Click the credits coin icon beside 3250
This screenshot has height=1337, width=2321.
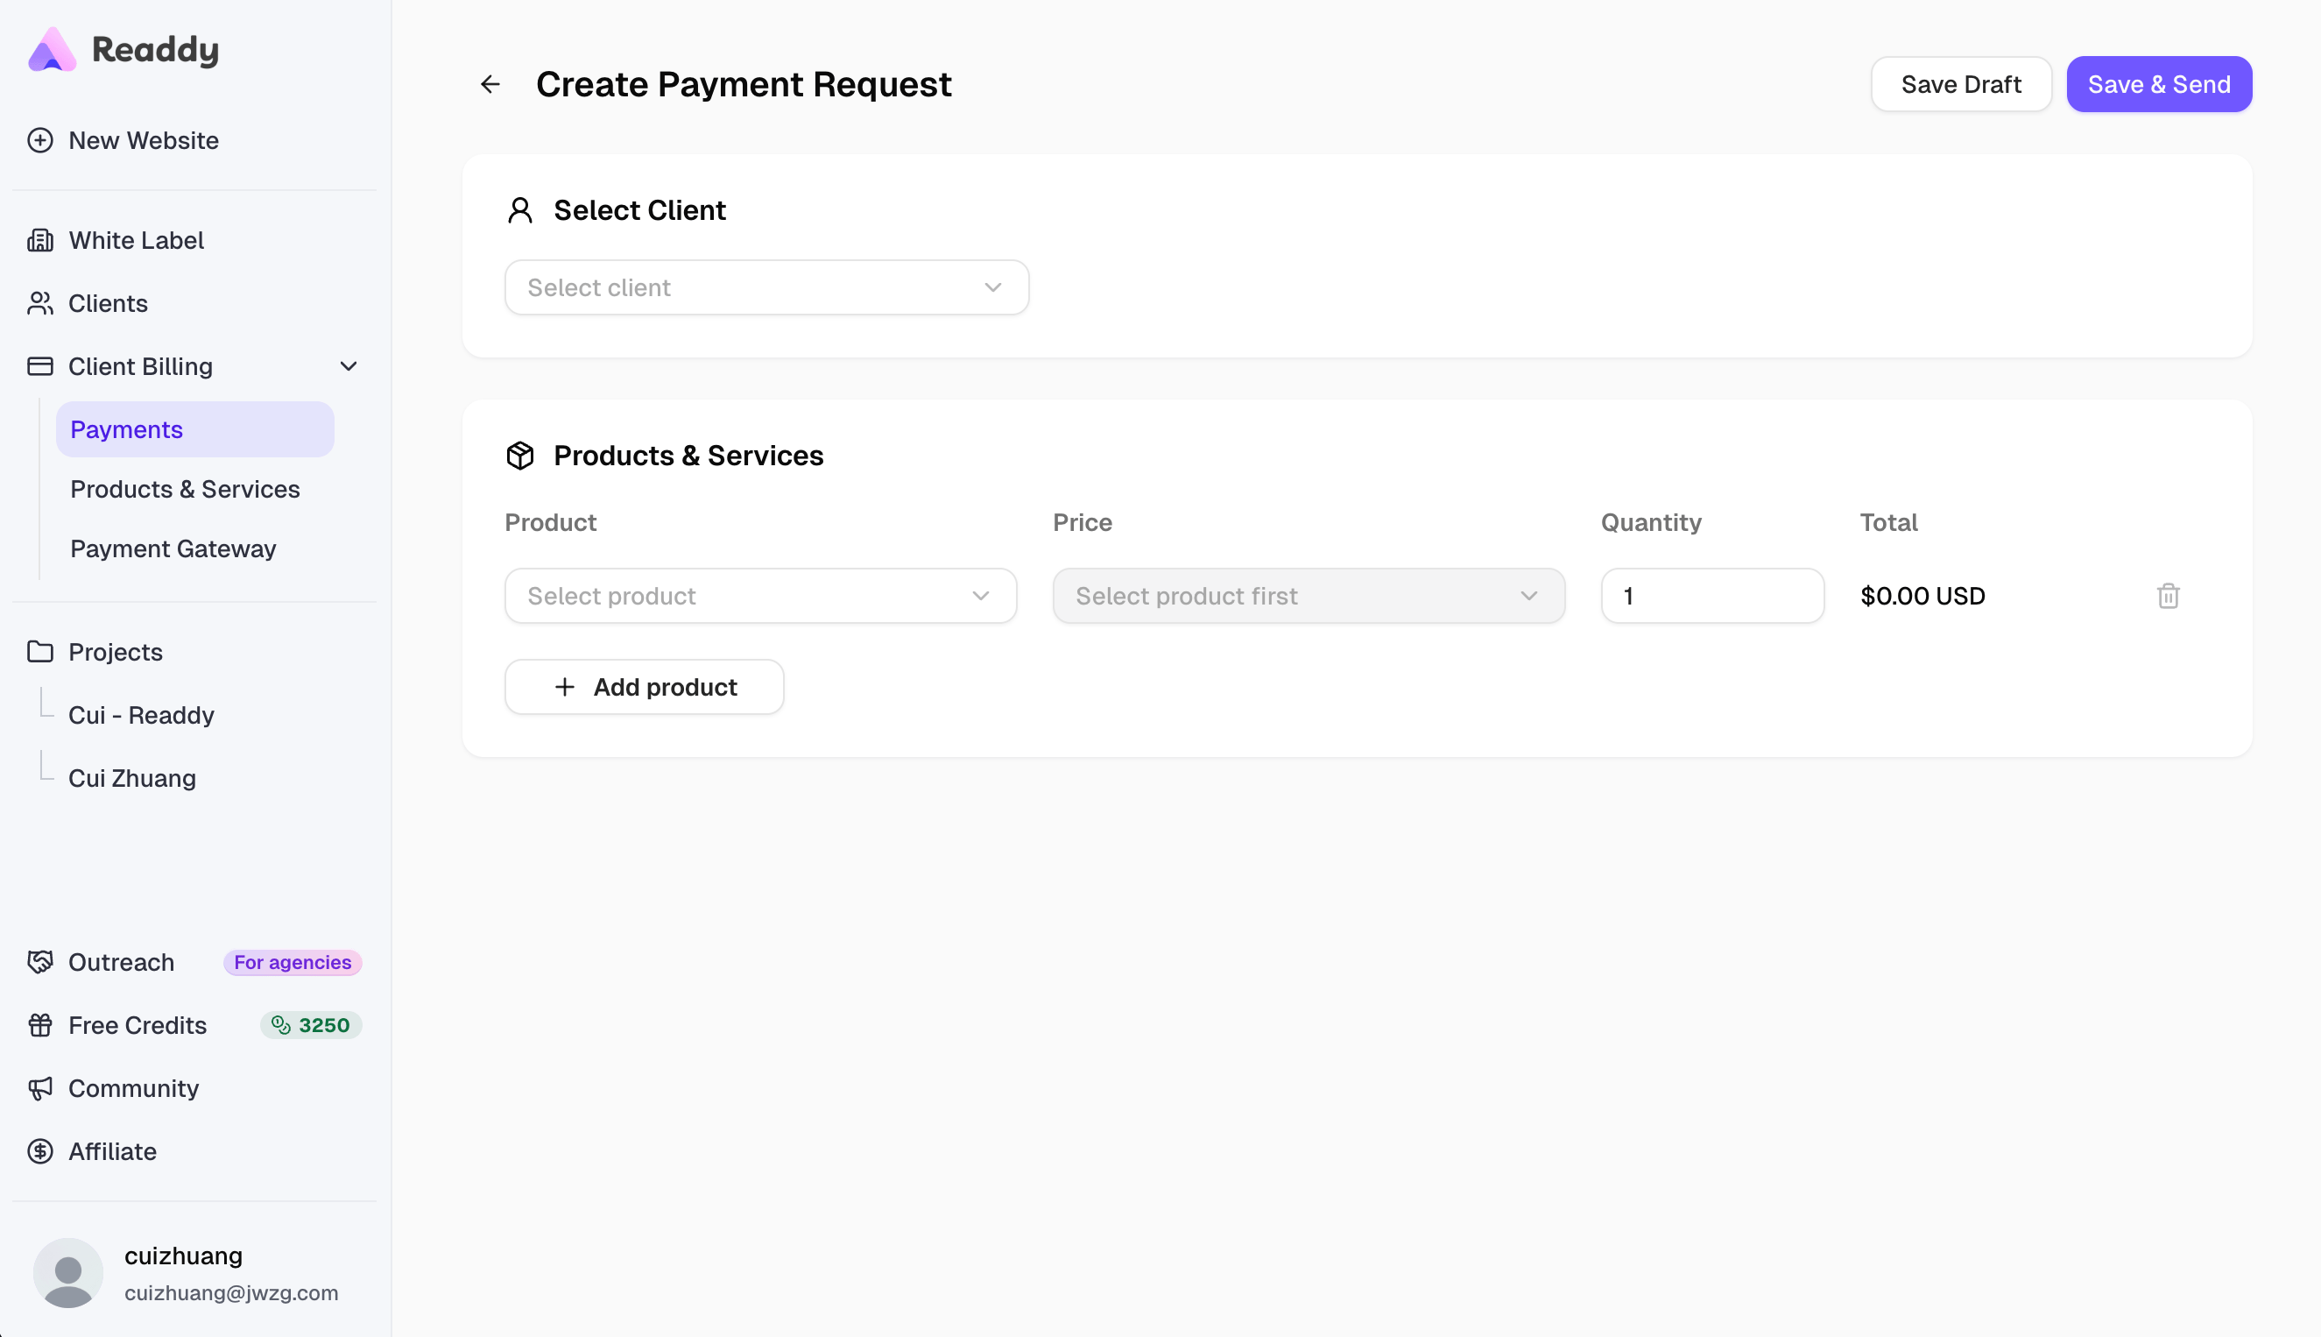(281, 1025)
